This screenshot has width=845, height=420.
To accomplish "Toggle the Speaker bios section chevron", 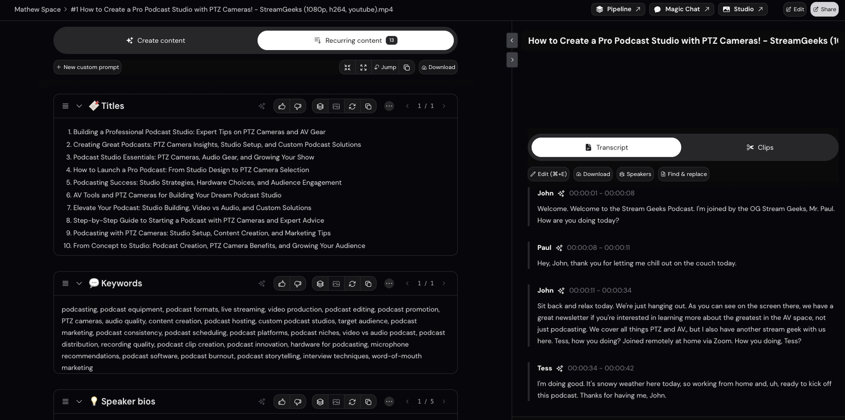I will click(79, 402).
